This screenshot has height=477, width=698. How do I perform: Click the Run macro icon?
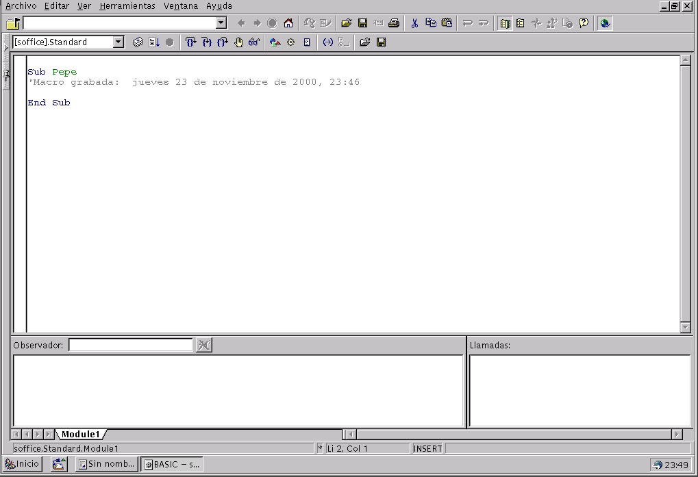click(154, 42)
